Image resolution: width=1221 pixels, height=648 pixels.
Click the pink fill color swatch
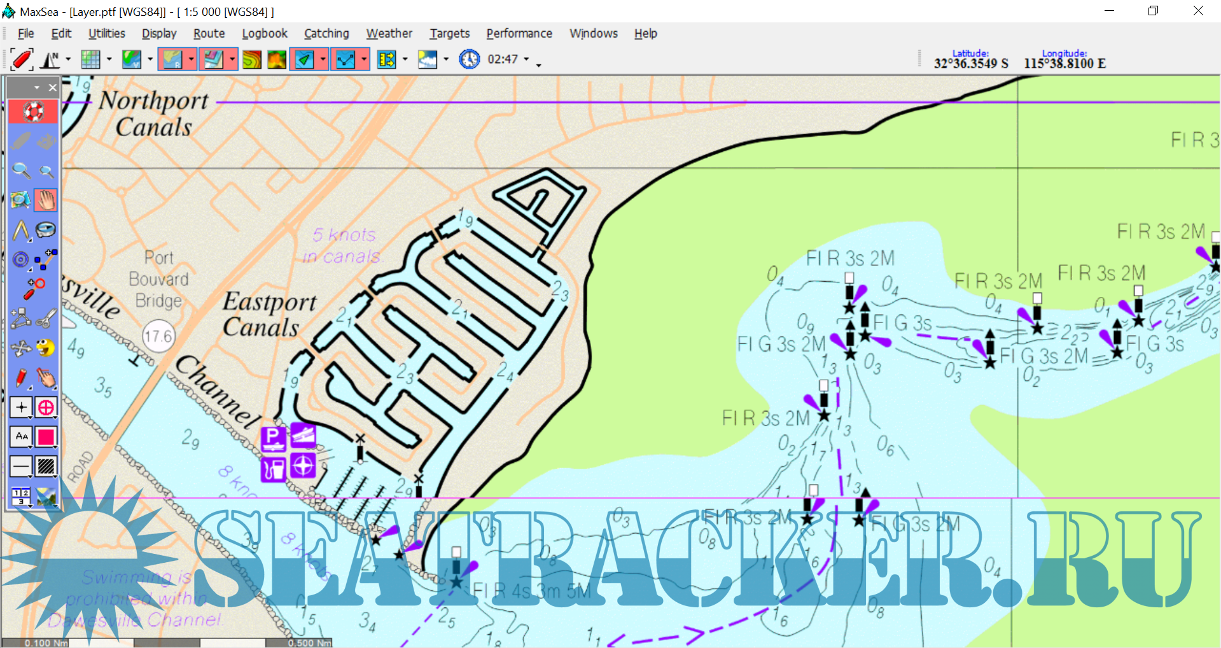coord(46,437)
